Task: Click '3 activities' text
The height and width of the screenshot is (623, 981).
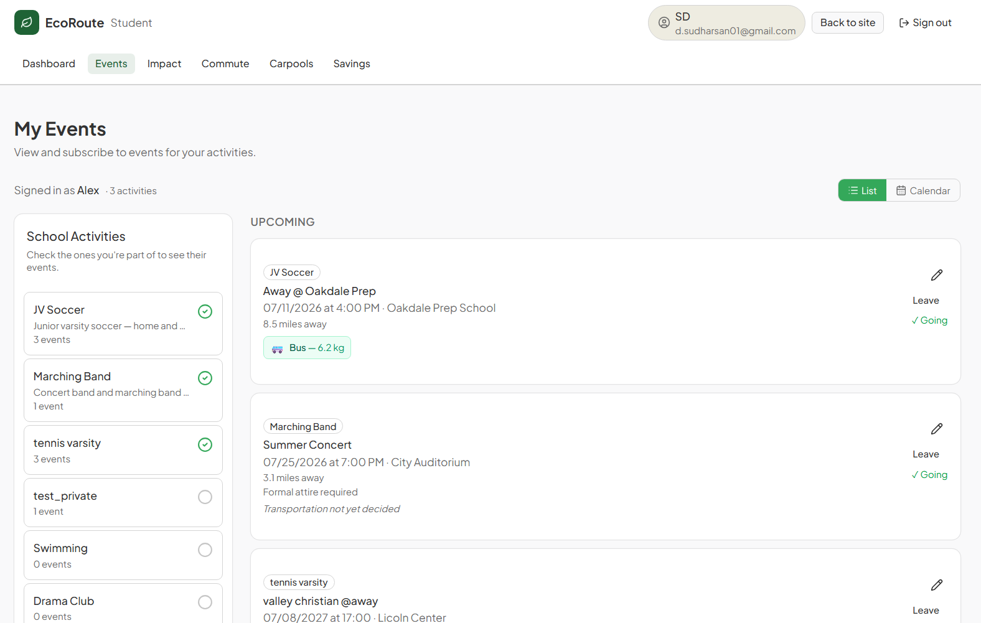Action: 133,191
